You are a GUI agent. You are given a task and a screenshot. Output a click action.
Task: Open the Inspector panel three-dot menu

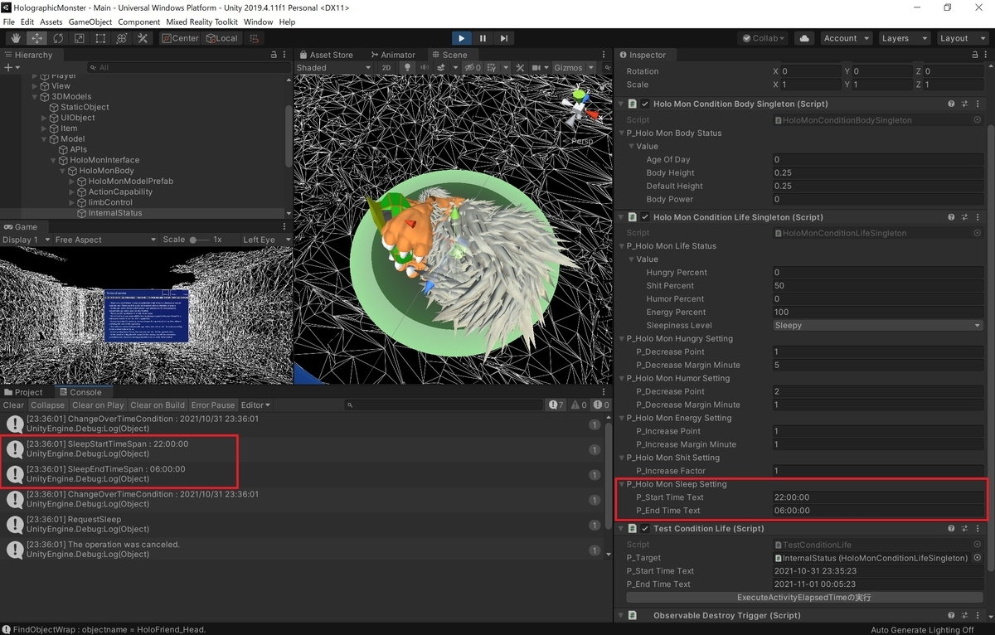pos(984,55)
